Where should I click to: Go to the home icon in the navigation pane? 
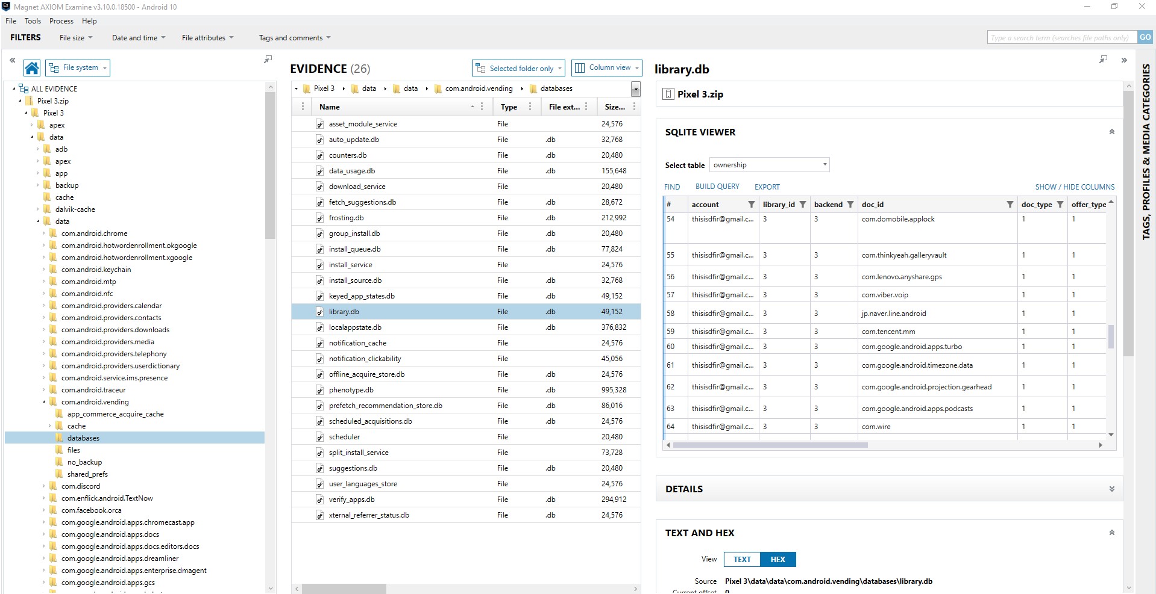(x=32, y=68)
